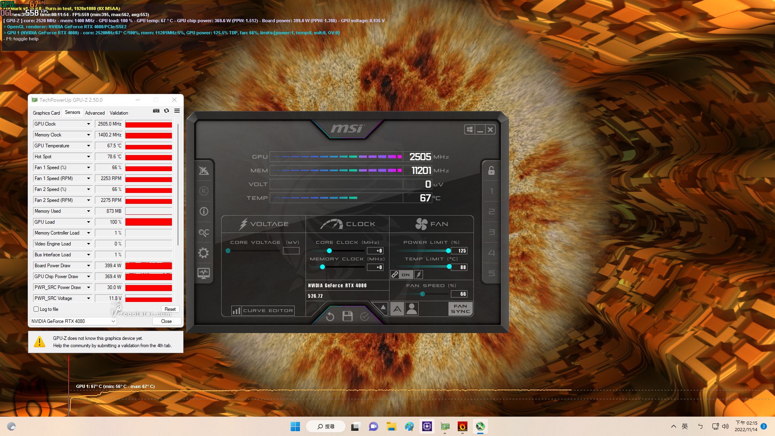Click the fan panel expand arrow button
775x436 pixels.
coord(383,308)
